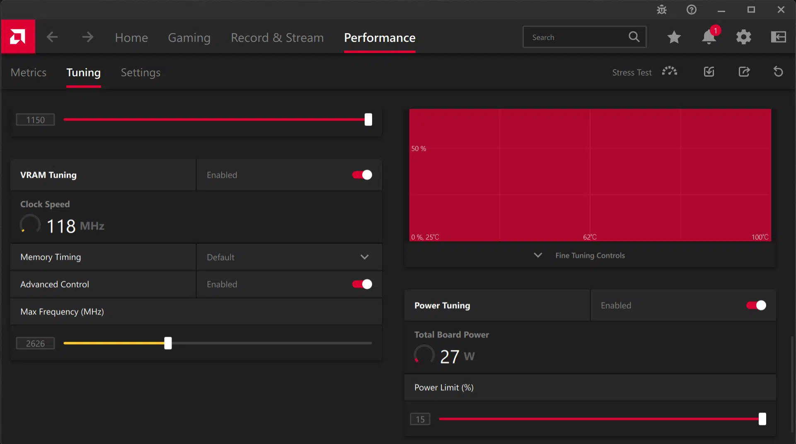Toggle the sidebar panel icon

click(x=778, y=37)
